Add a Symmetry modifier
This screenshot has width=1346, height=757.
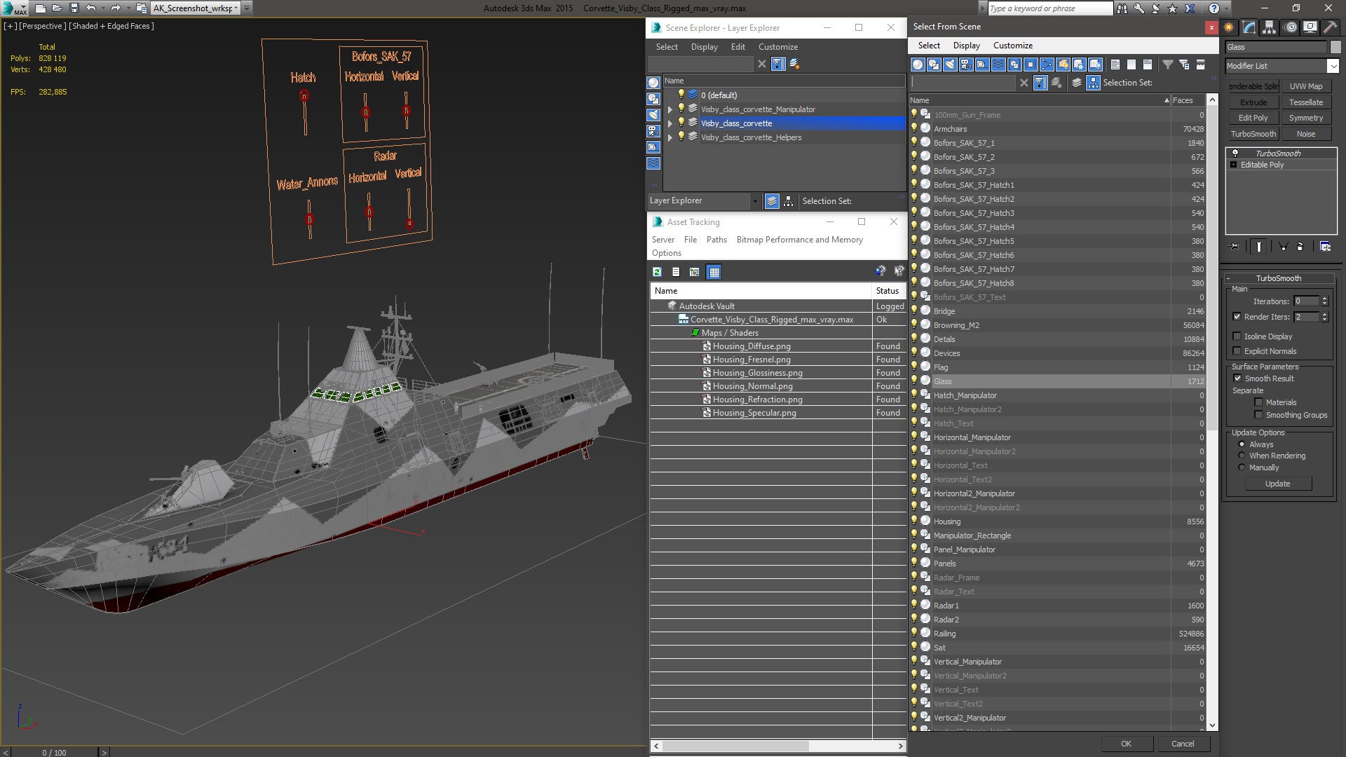(x=1305, y=118)
